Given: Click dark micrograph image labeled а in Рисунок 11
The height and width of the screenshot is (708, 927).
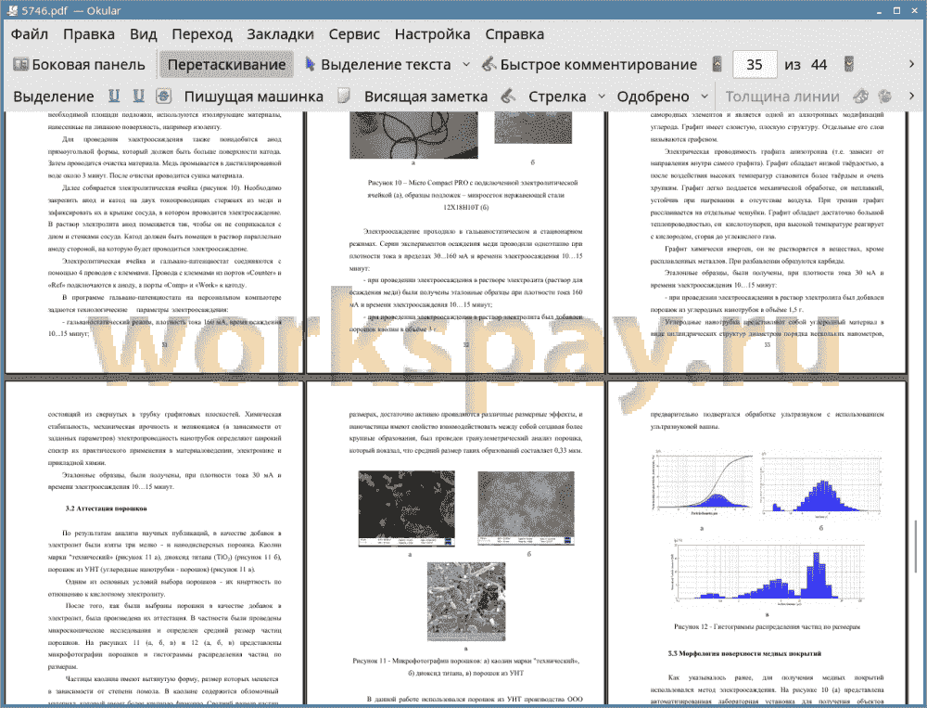Looking at the screenshot, I should pos(407,508).
